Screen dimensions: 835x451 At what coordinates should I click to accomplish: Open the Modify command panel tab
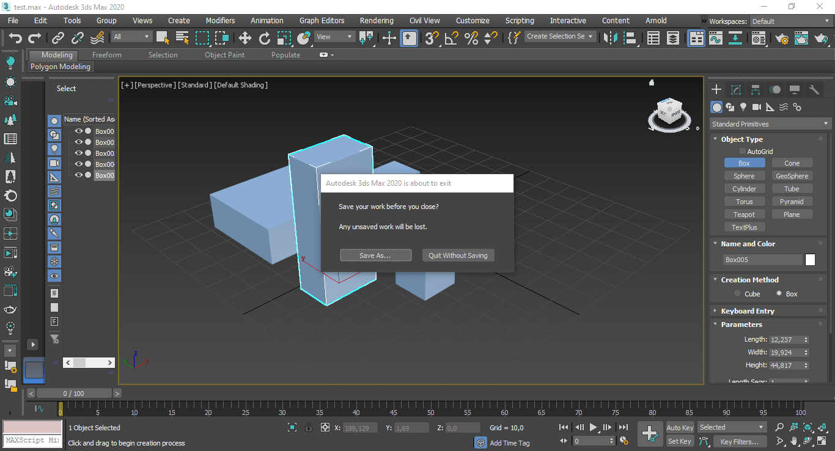pos(736,90)
